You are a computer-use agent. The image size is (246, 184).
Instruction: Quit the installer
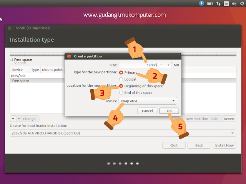(x=174, y=145)
